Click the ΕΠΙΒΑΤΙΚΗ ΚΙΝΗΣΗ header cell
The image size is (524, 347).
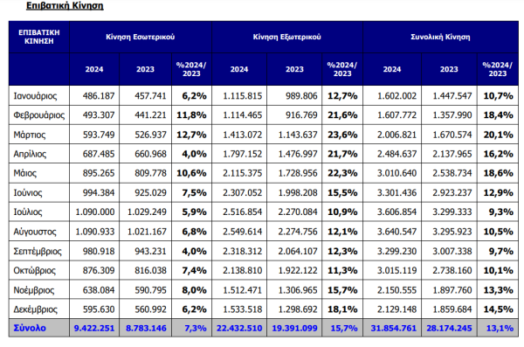(x=39, y=37)
